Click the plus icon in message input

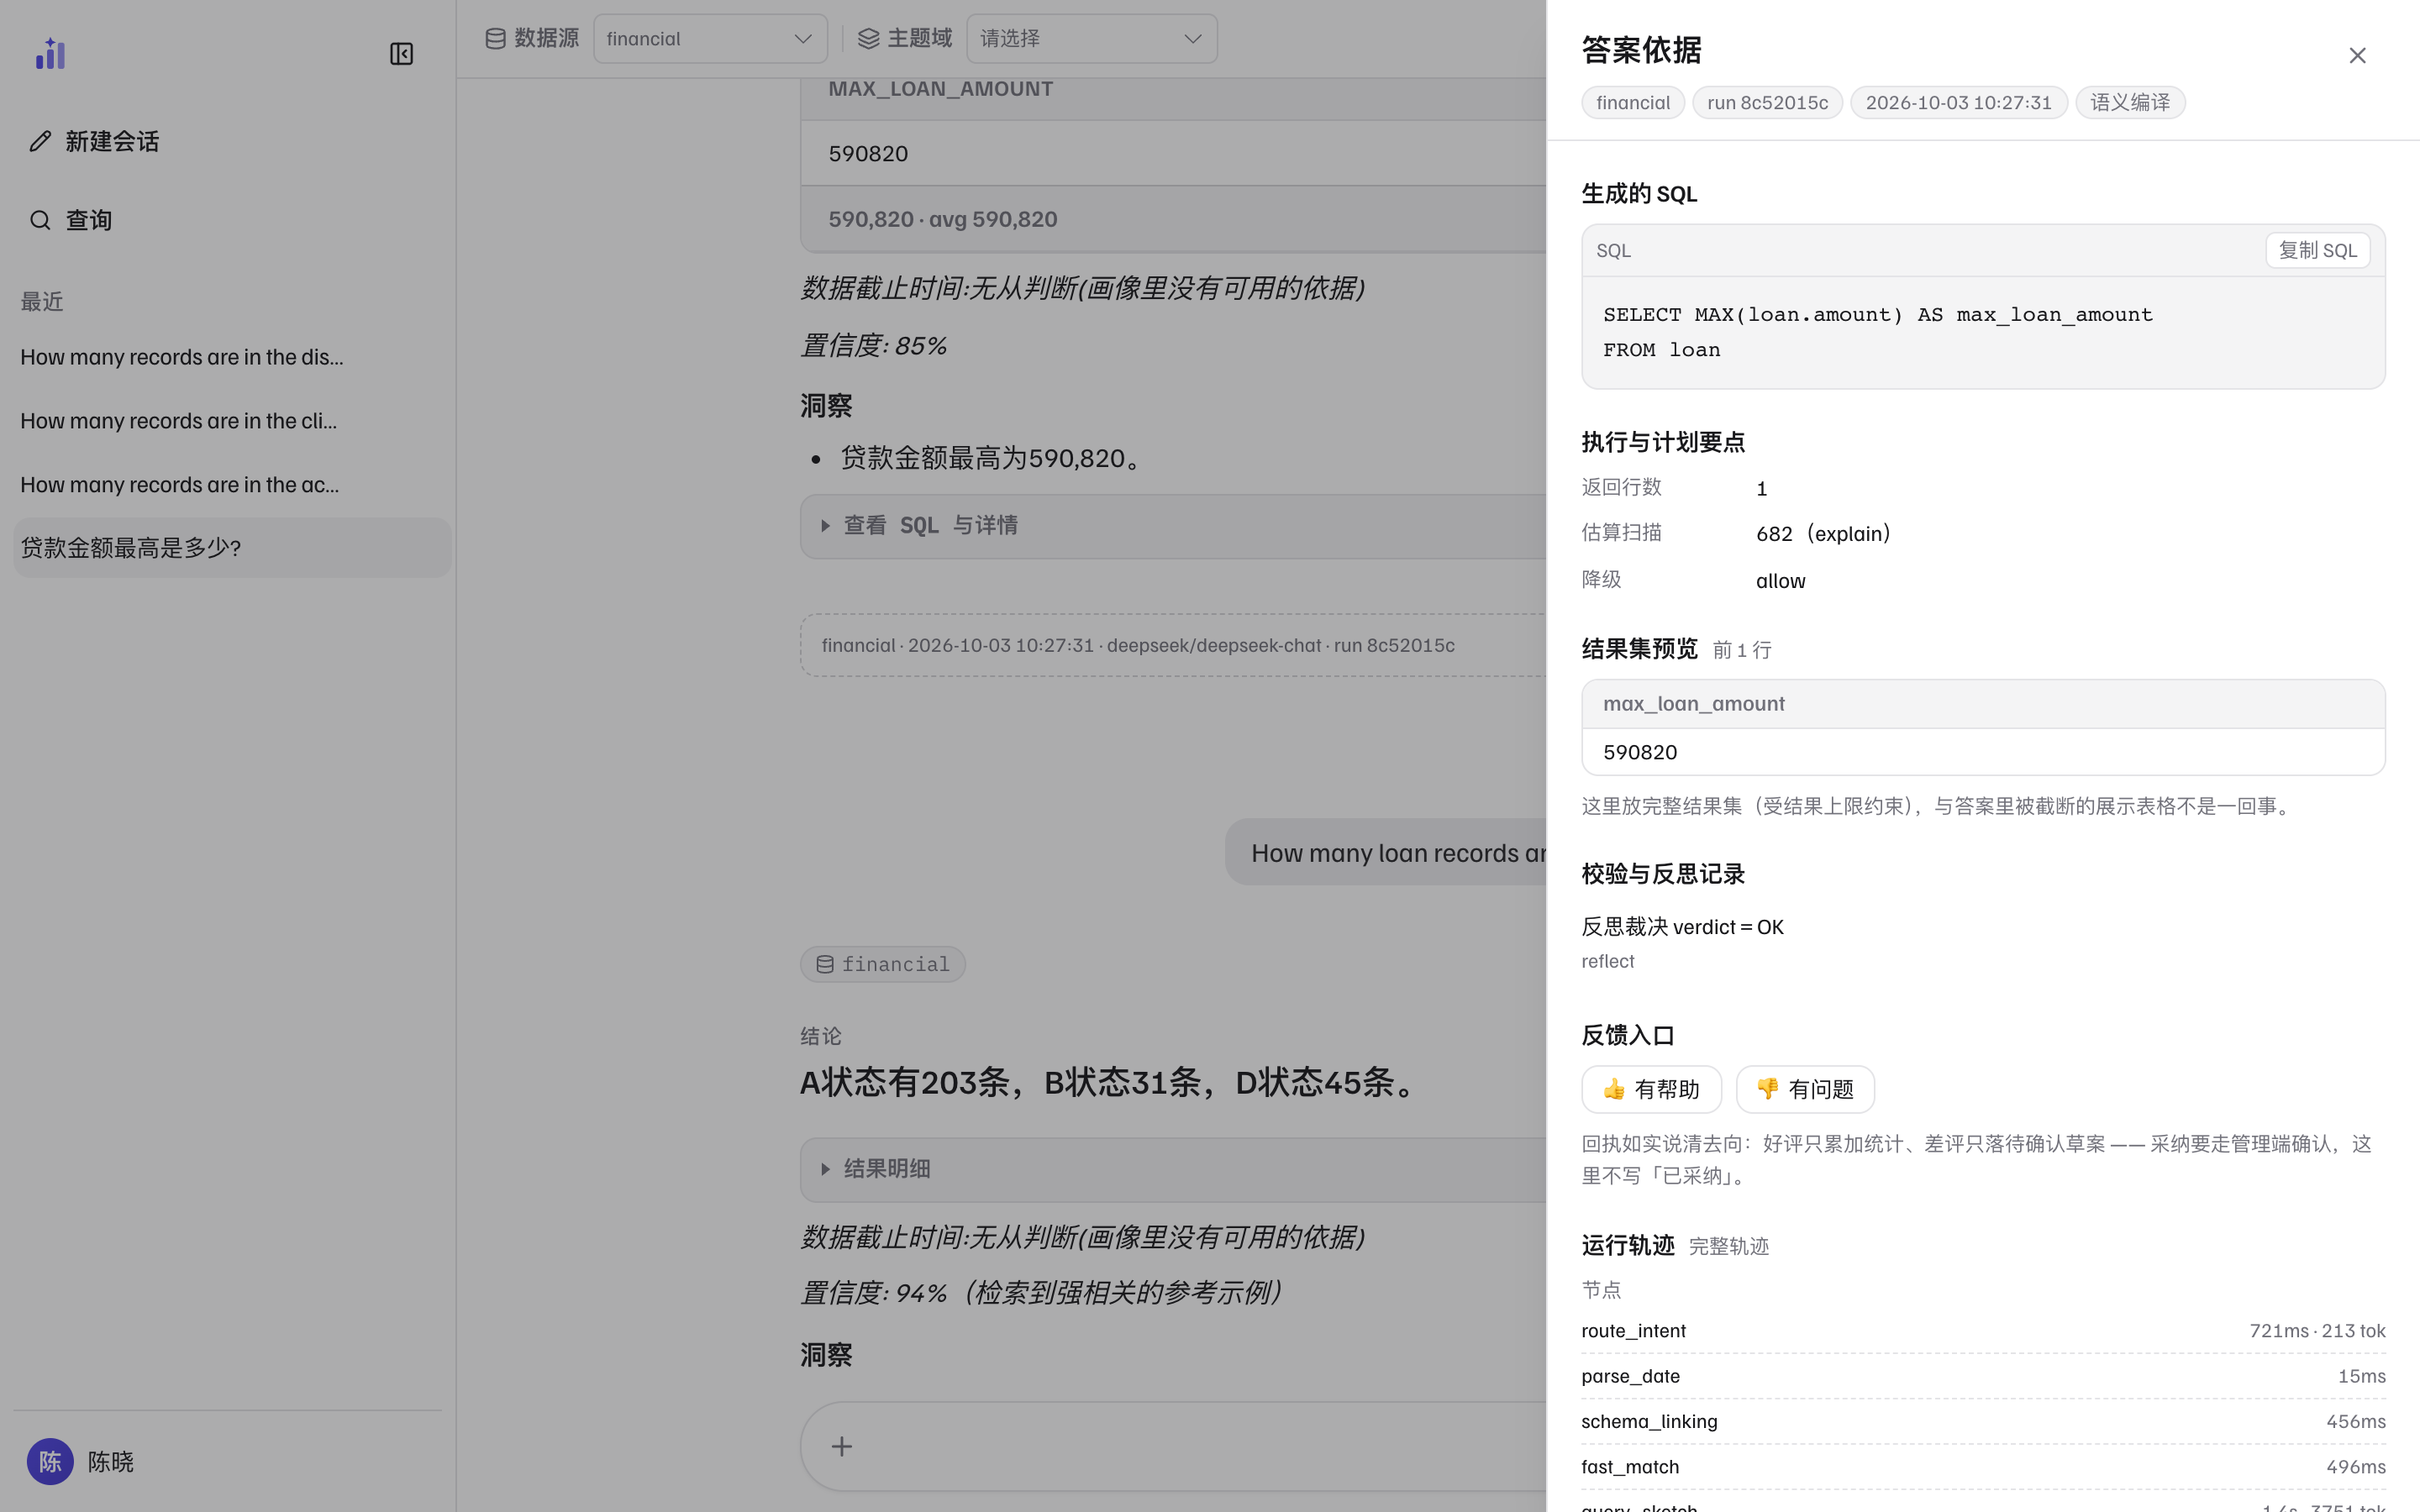pyautogui.click(x=842, y=1446)
